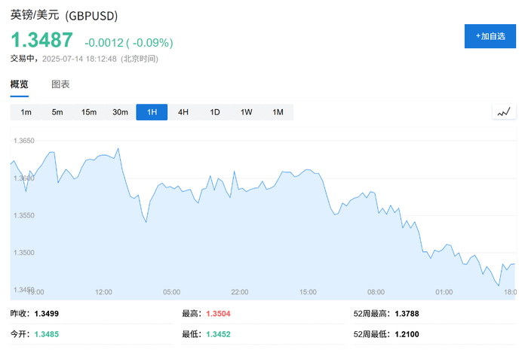The height and width of the screenshot is (356, 528).
Task: Show the 1D daily chart
Action: tap(215, 112)
